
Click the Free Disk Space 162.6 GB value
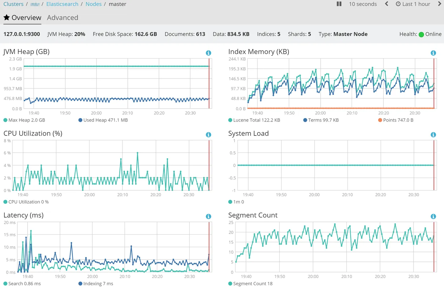(125, 34)
